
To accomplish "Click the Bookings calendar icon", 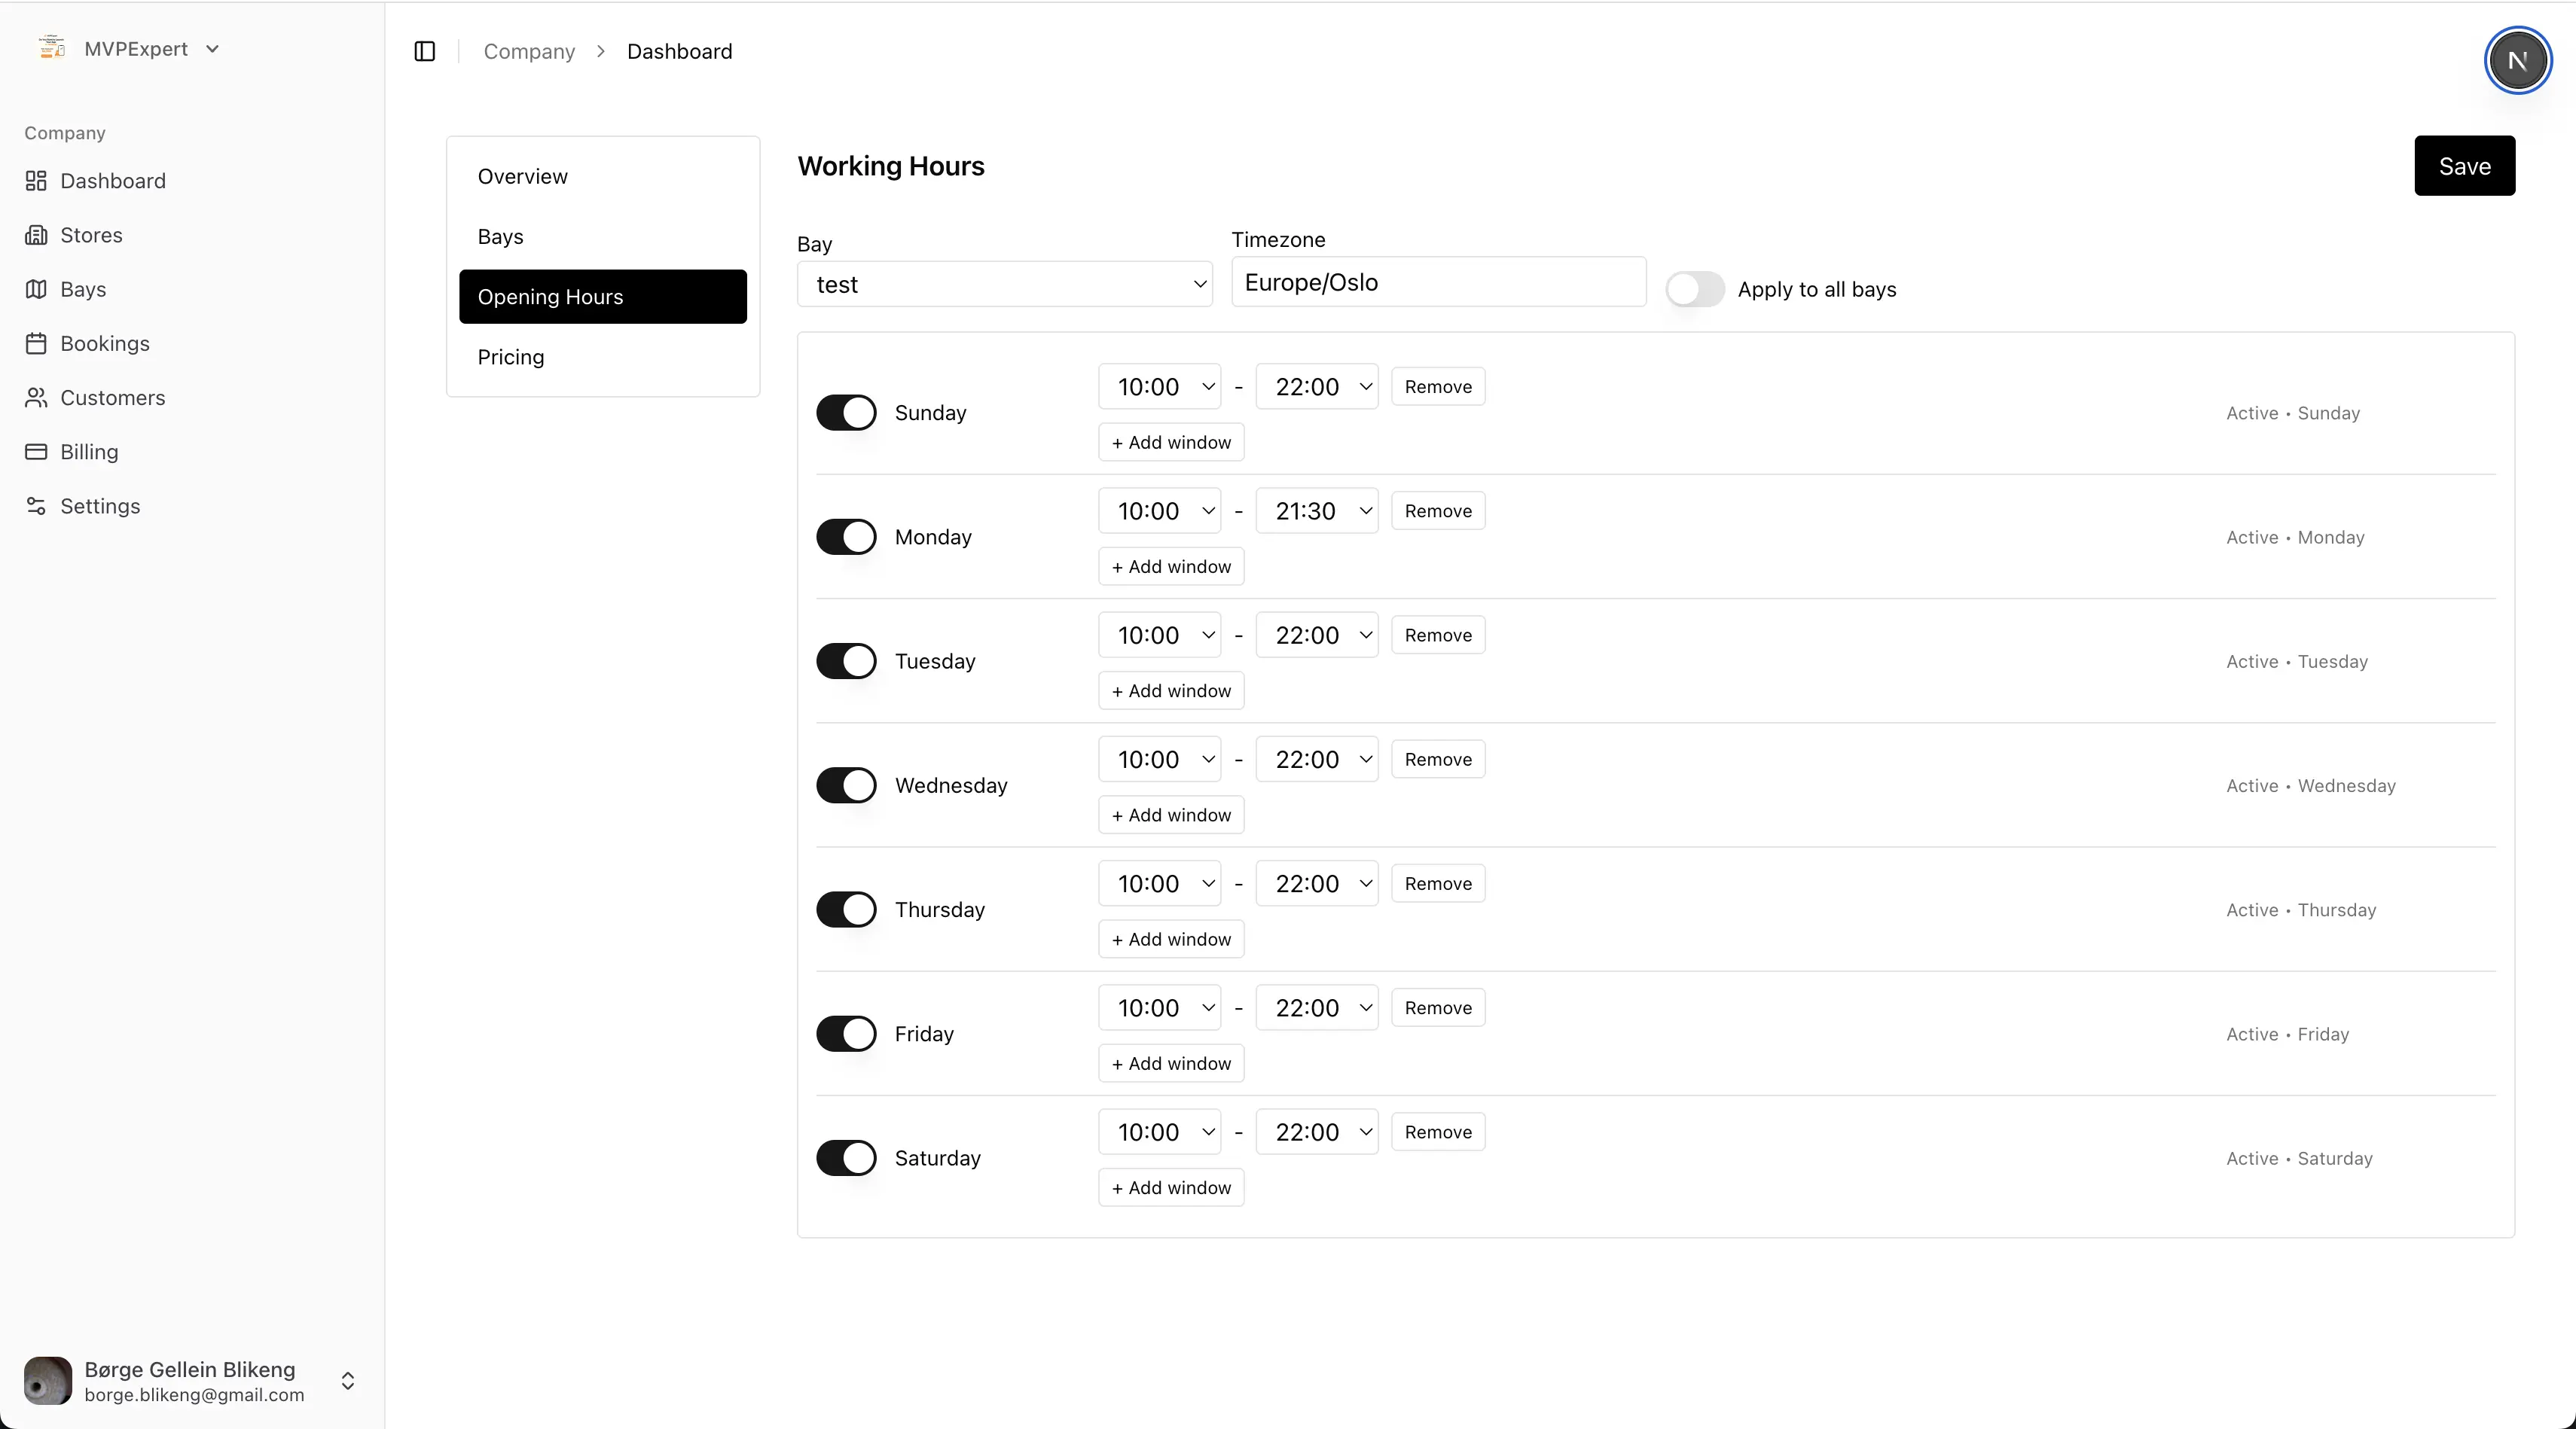I will pyautogui.click(x=36, y=344).
